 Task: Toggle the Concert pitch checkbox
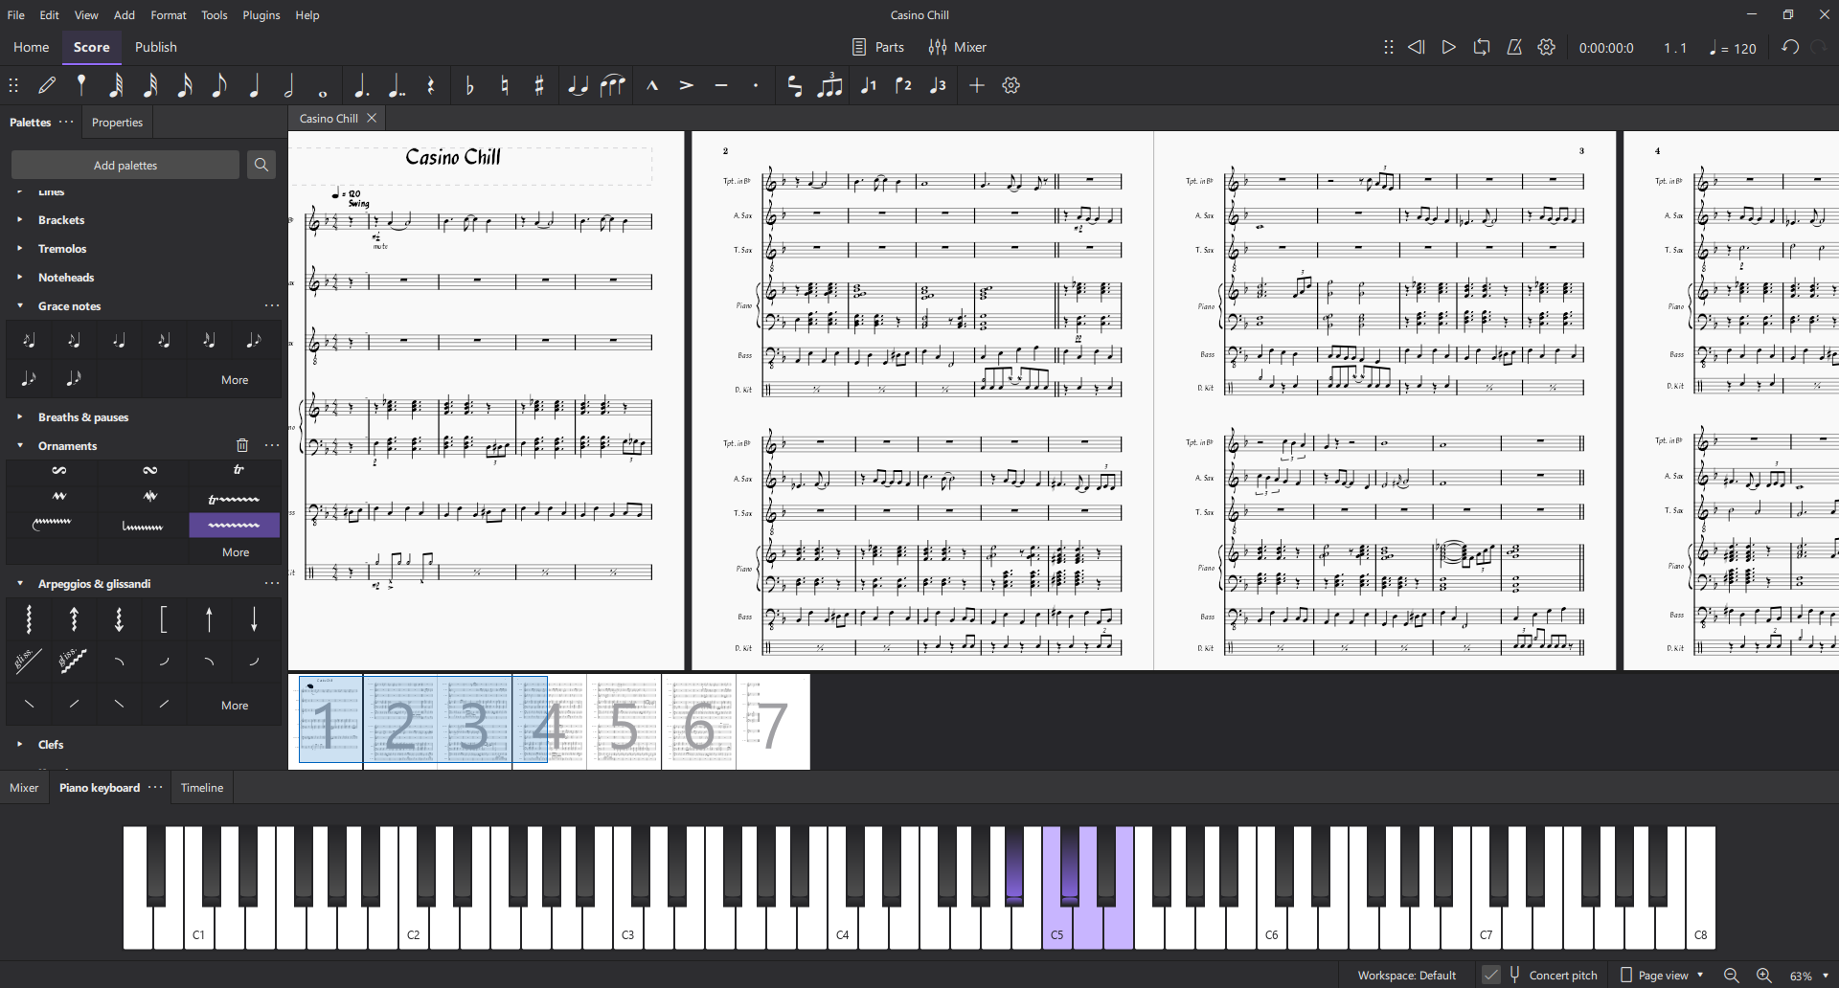(x=1491, y=975)
